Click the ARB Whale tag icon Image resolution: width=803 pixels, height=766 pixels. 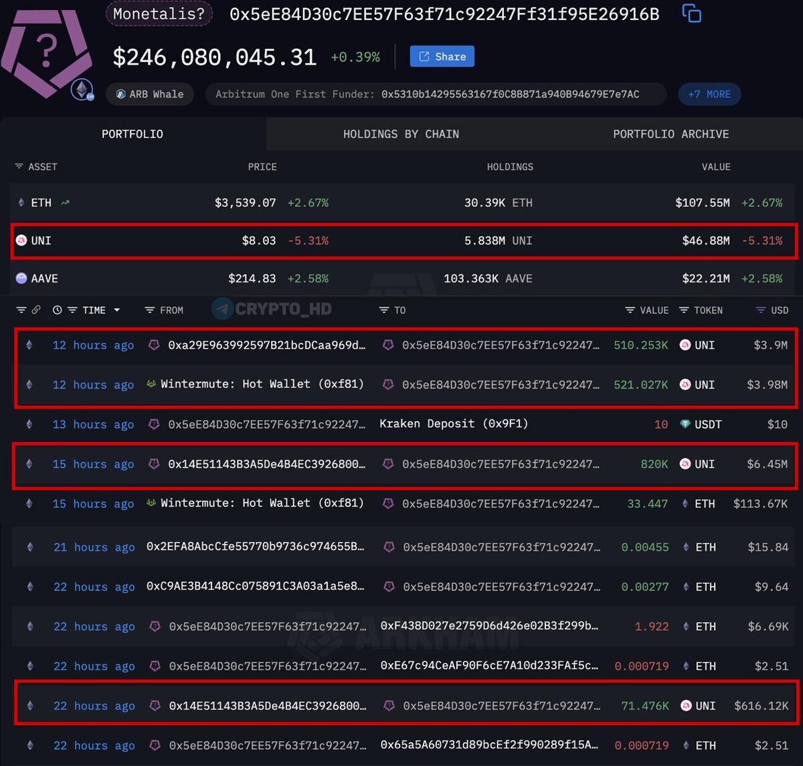click(120, 94)
